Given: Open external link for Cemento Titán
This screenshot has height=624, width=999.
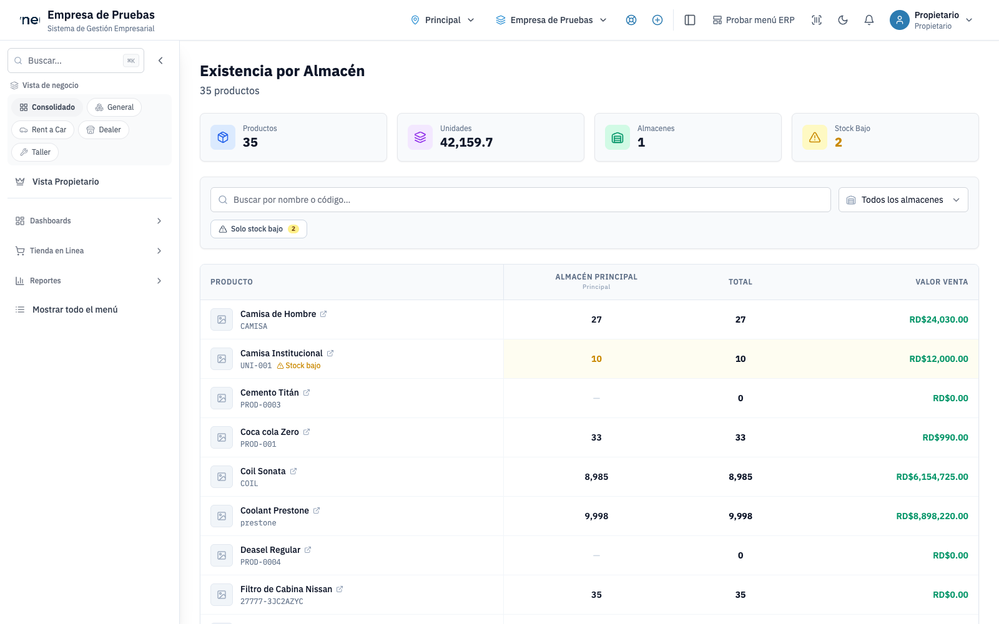Looking at the screenshot, I should [307, 392].
